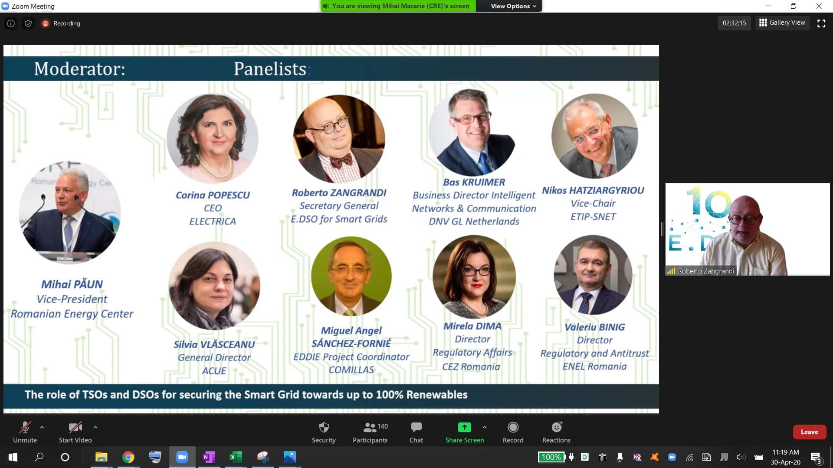Switch to the Zoom taskbar app
Screen dimensions: 833x468
pos(182,457)
